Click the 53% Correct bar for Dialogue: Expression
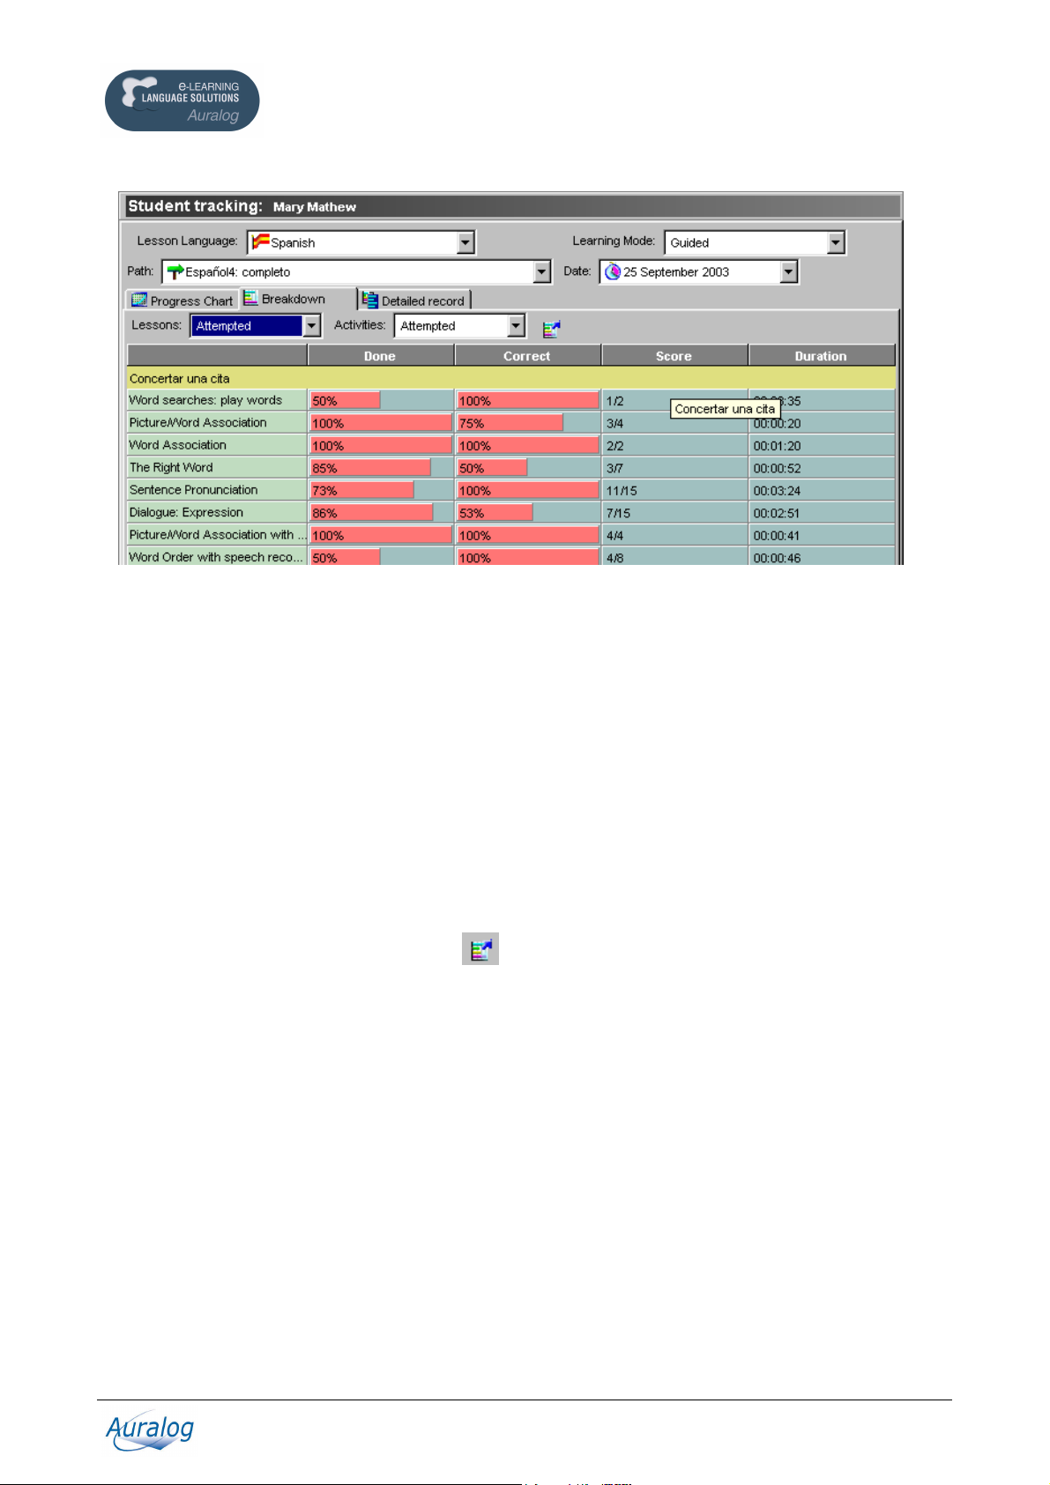Image resolution: width=1050 pixels, height=1485 pixels. (x=495, y=513)
